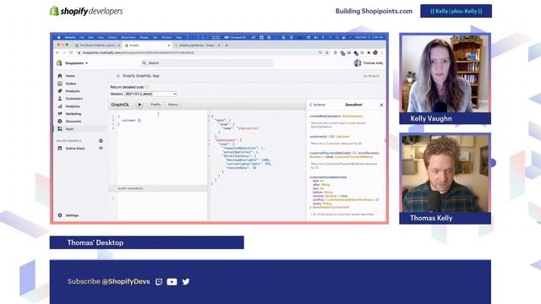Open the Products tag icon in sidebar

point(60,91)
